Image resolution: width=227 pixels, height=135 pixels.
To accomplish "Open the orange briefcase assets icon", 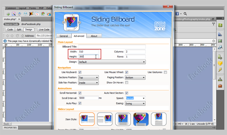I will click(220, 86).
